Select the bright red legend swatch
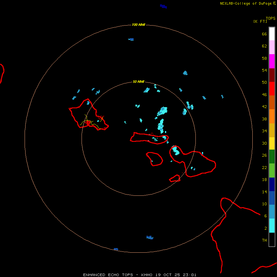 coord(272,89)
